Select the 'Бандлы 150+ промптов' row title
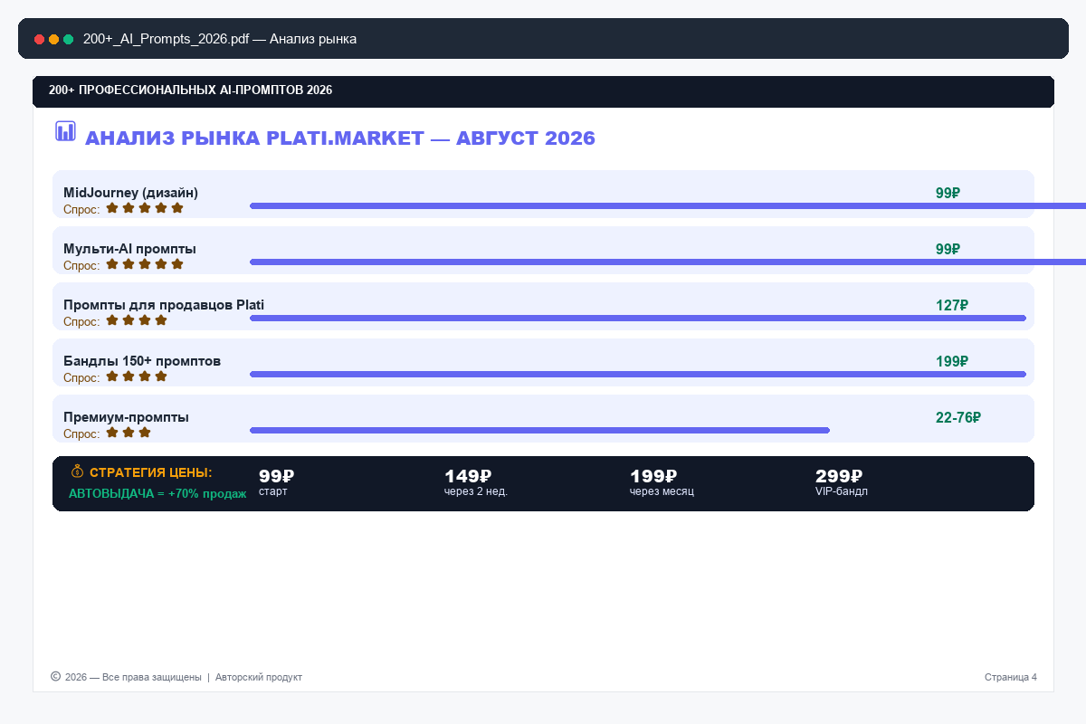Screen dimensions: 1086x724 (142, 361)
